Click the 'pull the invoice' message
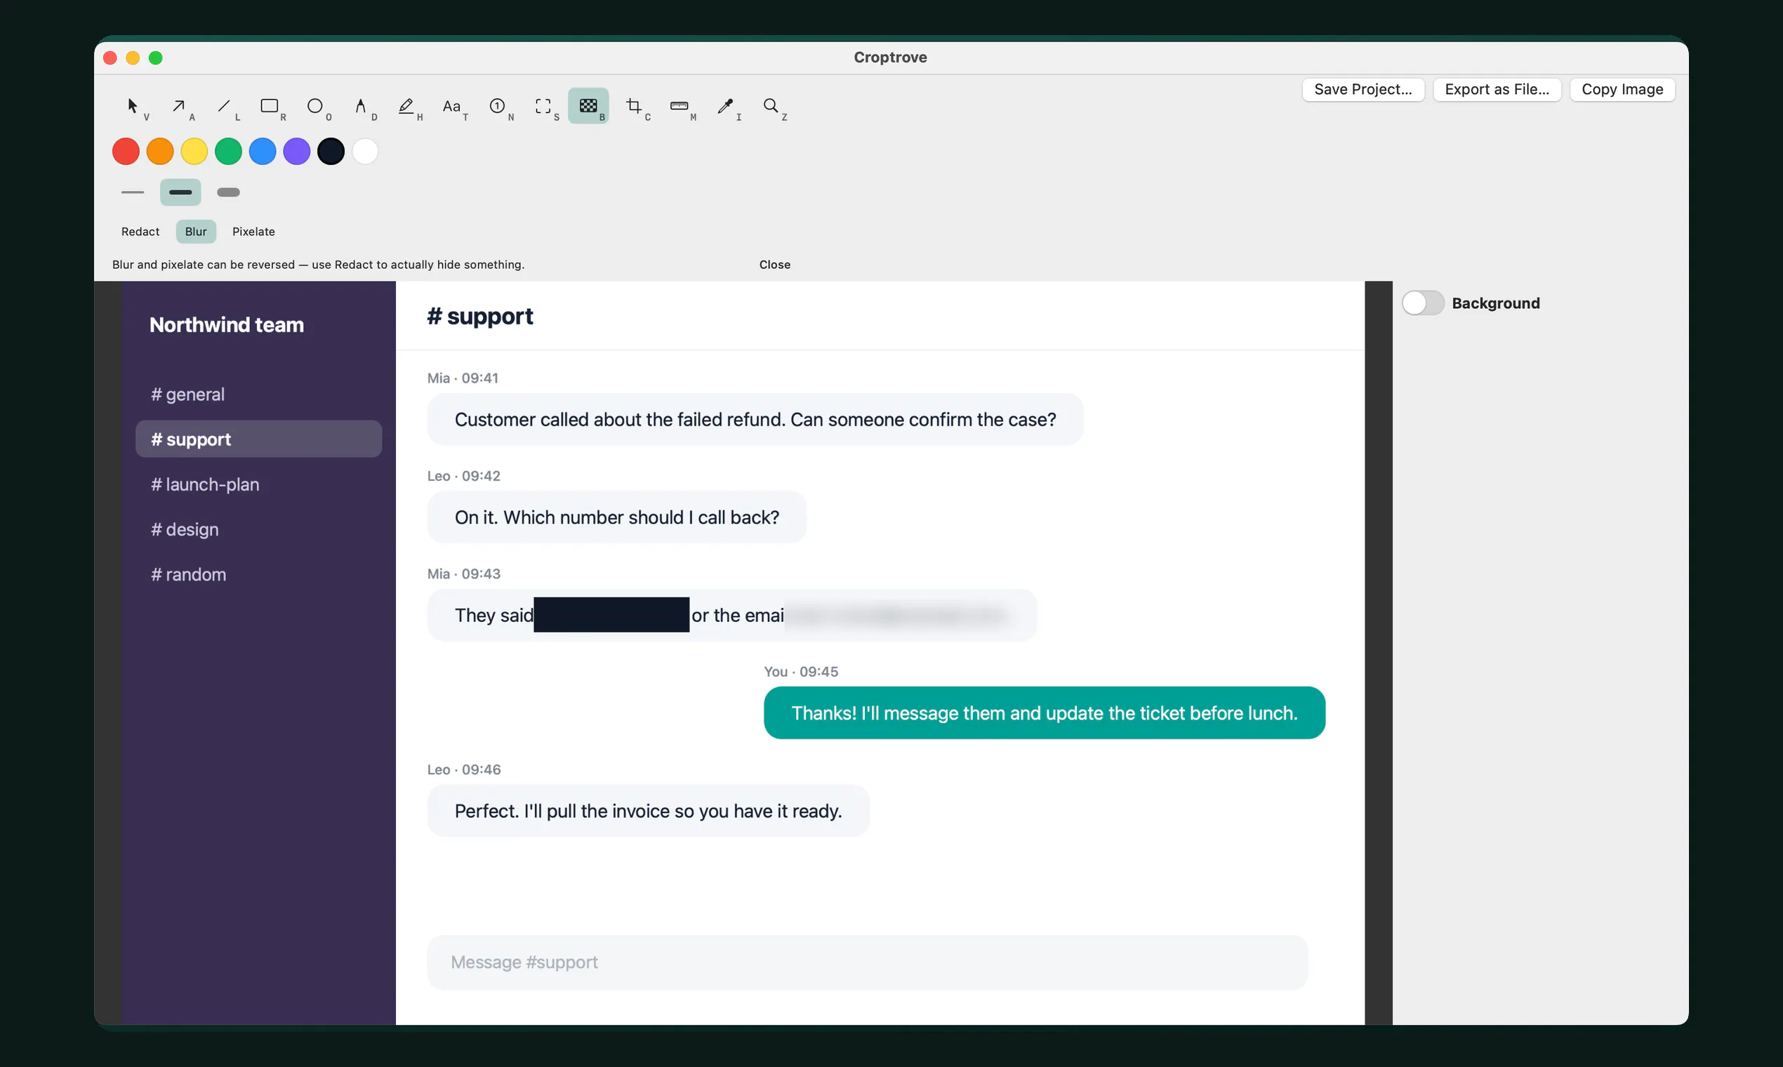Viewport: 1783px width, 1067px height. tap(648, 811)
